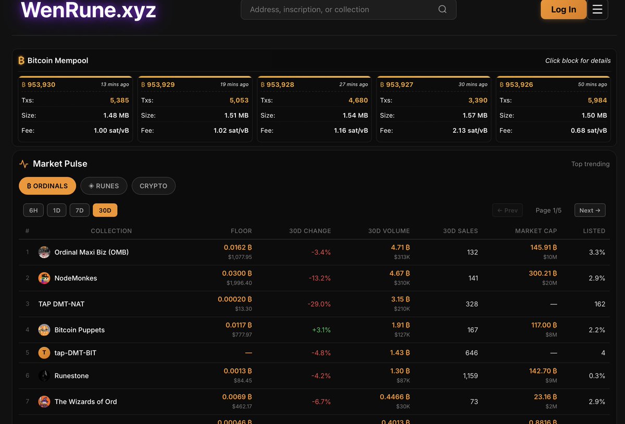
Task: Go to Next page
Action: 590,210
